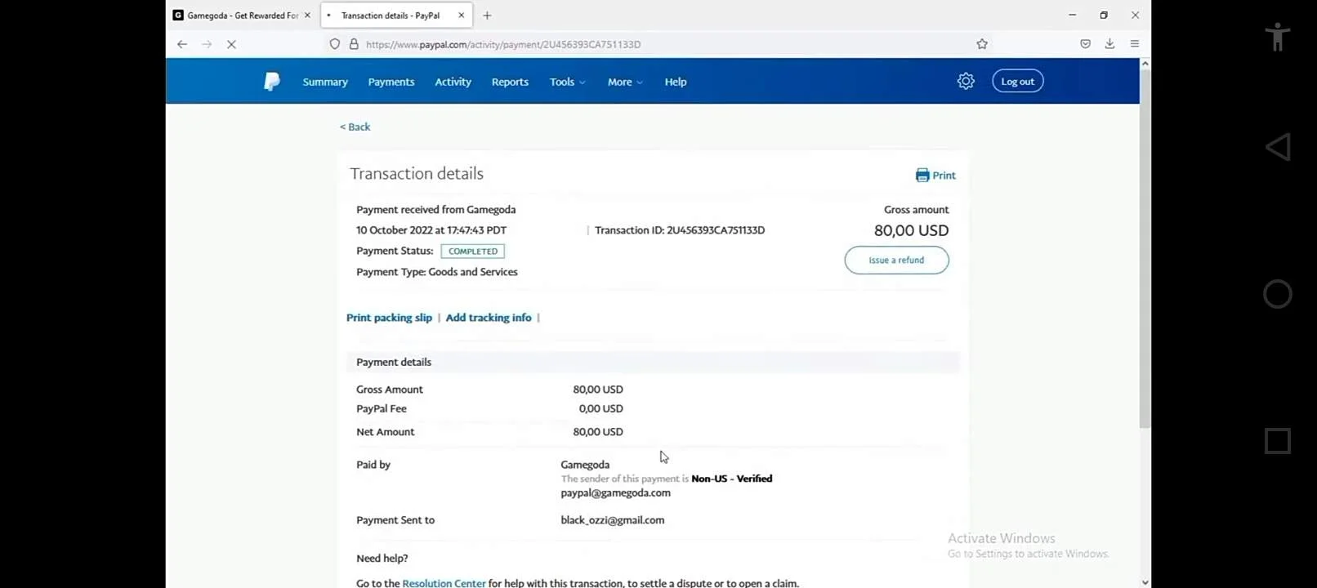This screenshot has height=588, width=1317.
Task: Open the Activity menu item
Action: pos(453,82)
